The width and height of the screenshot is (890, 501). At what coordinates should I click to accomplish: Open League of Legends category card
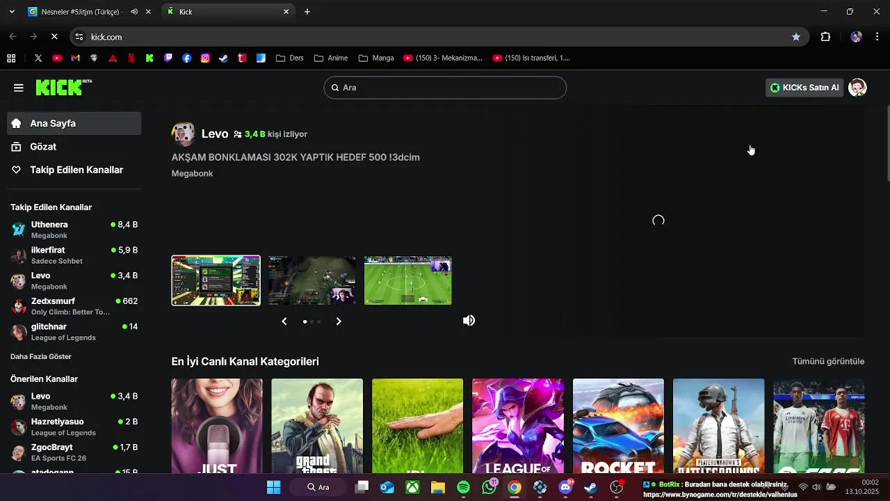click(x=518, y=426)
